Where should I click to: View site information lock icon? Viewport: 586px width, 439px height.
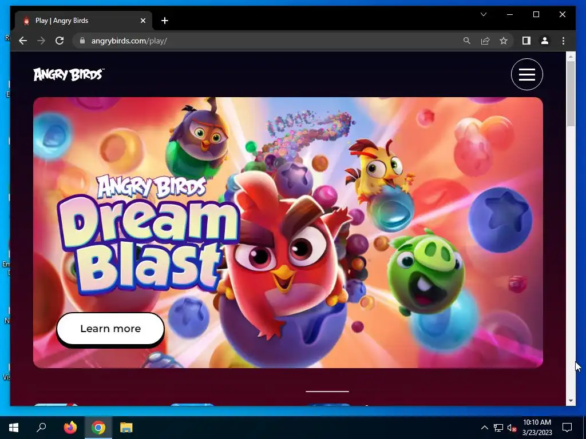82,41
